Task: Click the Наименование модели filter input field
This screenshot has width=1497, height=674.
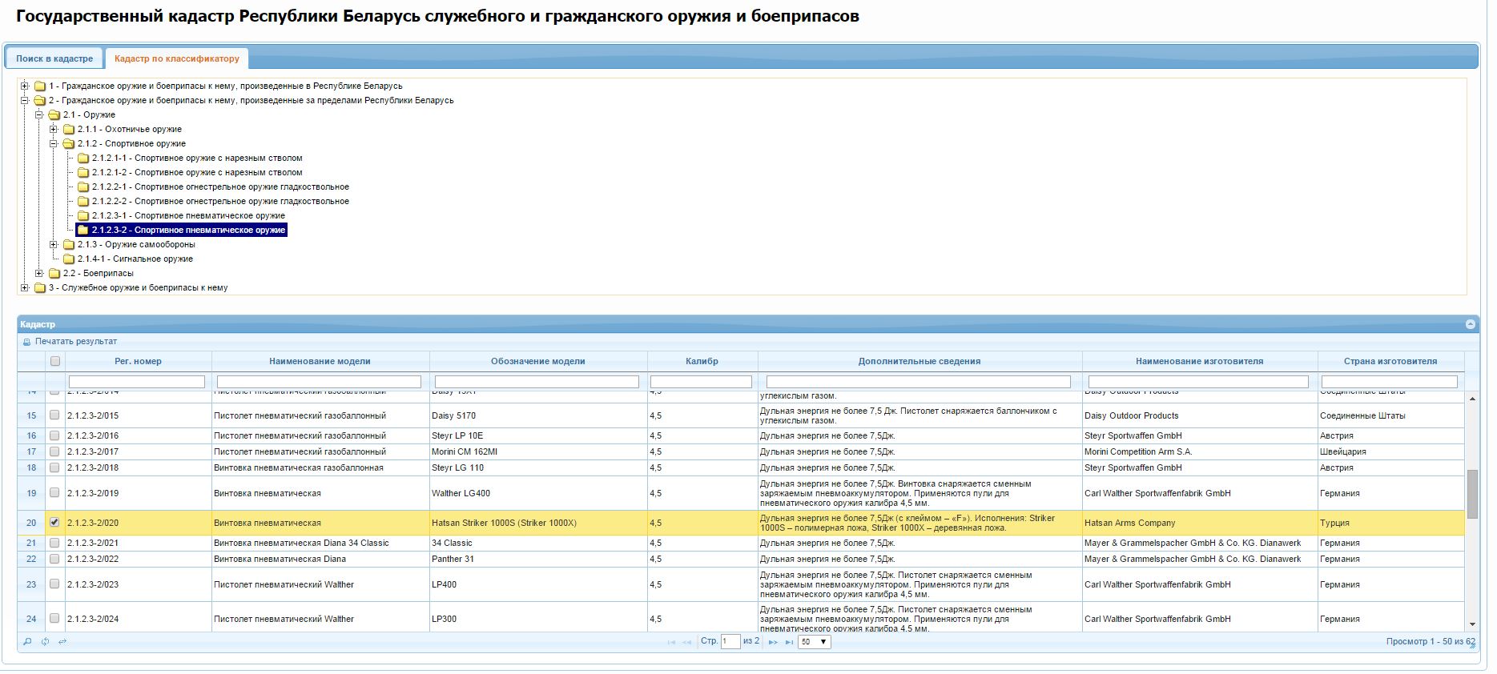Action: (319, 382)
